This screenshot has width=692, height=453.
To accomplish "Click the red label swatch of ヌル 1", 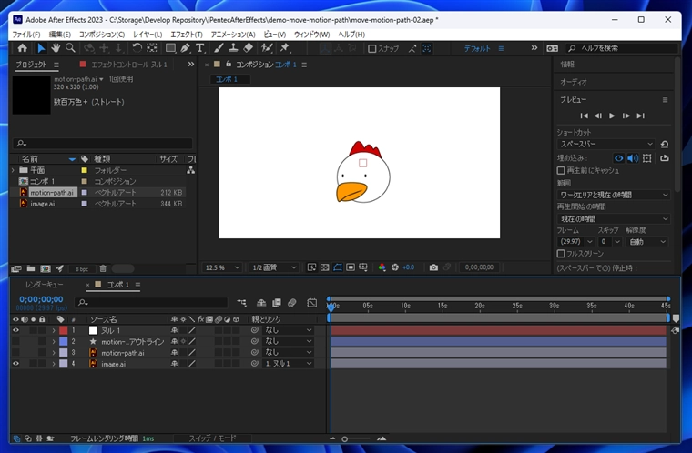I will [63, 330].
